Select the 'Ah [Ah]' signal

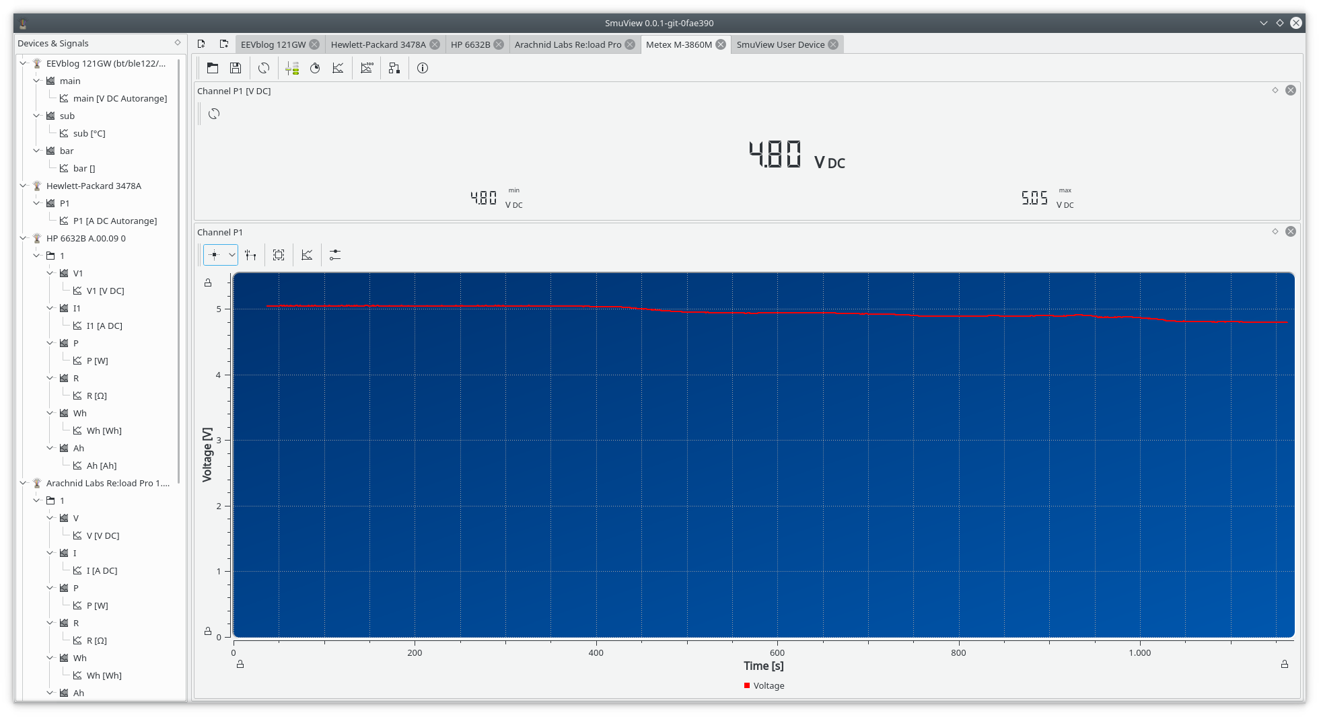coord(102,465)
